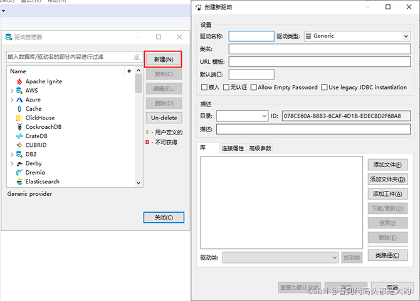The width and height of the screenshot is (420, 301).
Task: Maximize the Create New Driver dialog
Action: click(x=388, y=7)
